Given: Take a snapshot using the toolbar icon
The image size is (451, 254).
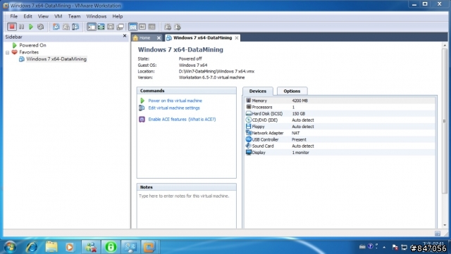Looking at the screenshot, I should [x=56, y=27].
